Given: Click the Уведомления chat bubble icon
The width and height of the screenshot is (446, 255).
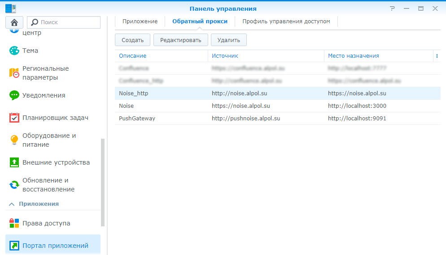Looking at the screenshot, I should 15,95.
